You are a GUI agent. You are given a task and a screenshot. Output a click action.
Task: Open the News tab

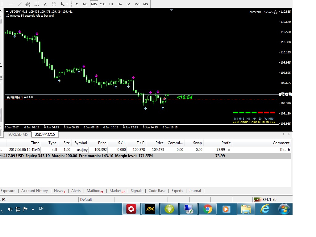tap(60, 191)
